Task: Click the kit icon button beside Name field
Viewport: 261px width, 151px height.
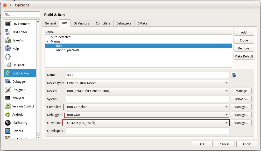Action: (x=234, y=75)
